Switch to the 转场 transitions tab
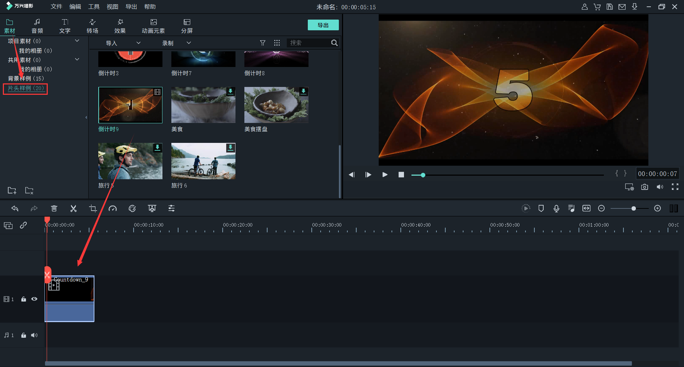684x367 pixels. coord(92,26)
